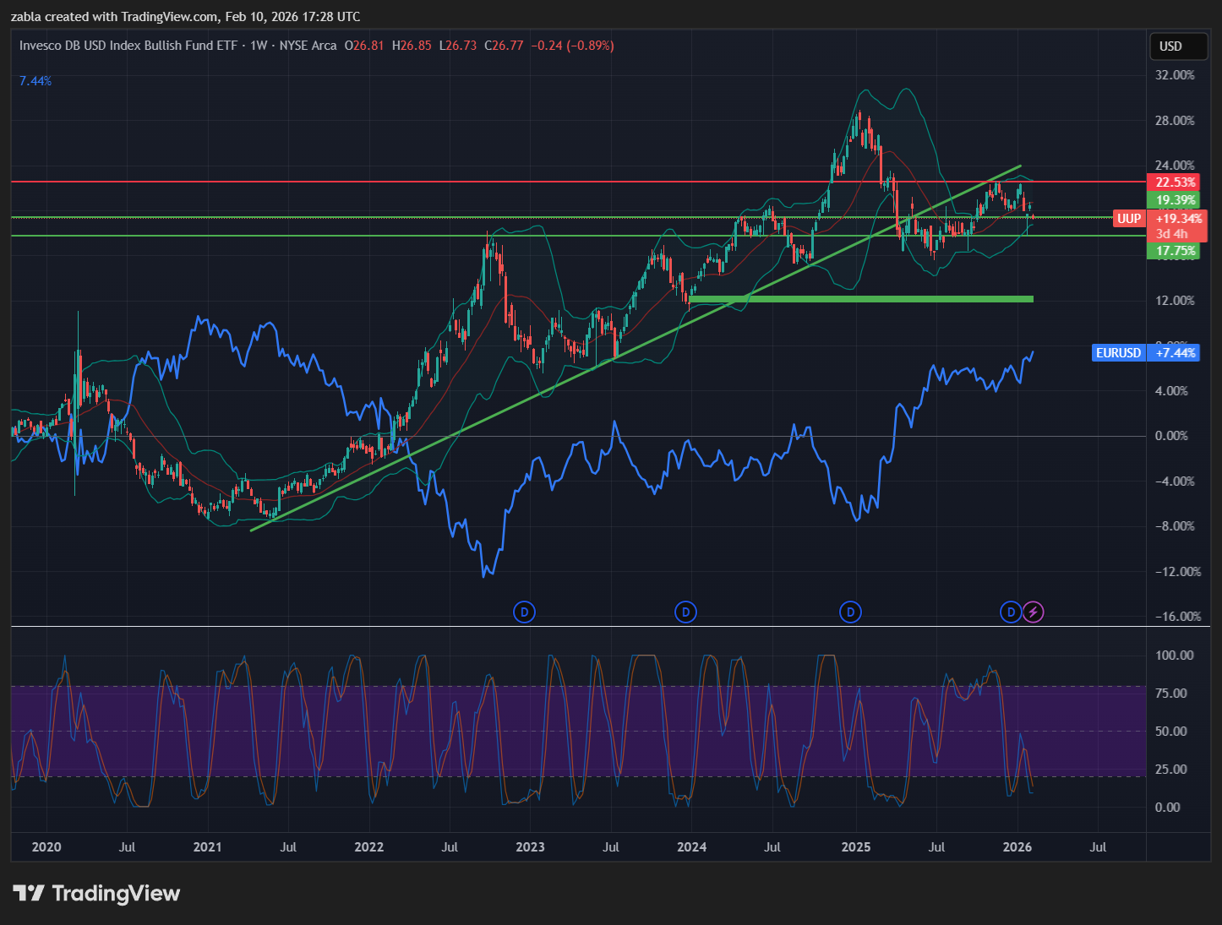Click the dividend marker just before 2026
Screen dimensions: 1222x925
(x=1010, y=612)
